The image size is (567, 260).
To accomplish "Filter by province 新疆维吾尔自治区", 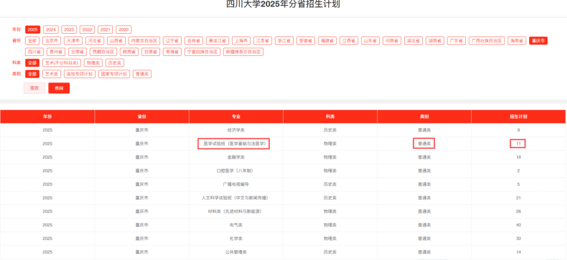I will coord(244,52).
